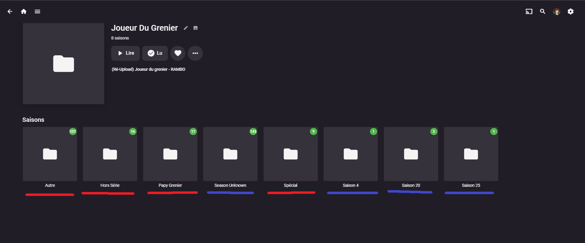Open the Hors Série season folder card
The height and width of the screenshot is (243, 585).
click(x=110, y=154)
